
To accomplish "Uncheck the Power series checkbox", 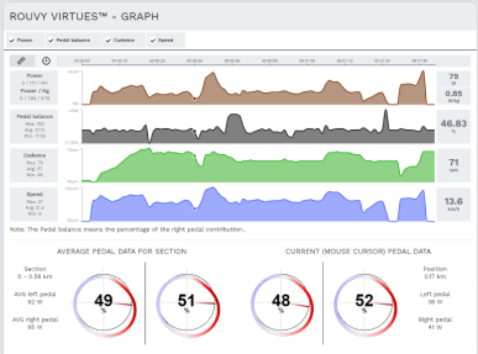I will point(12,40).
